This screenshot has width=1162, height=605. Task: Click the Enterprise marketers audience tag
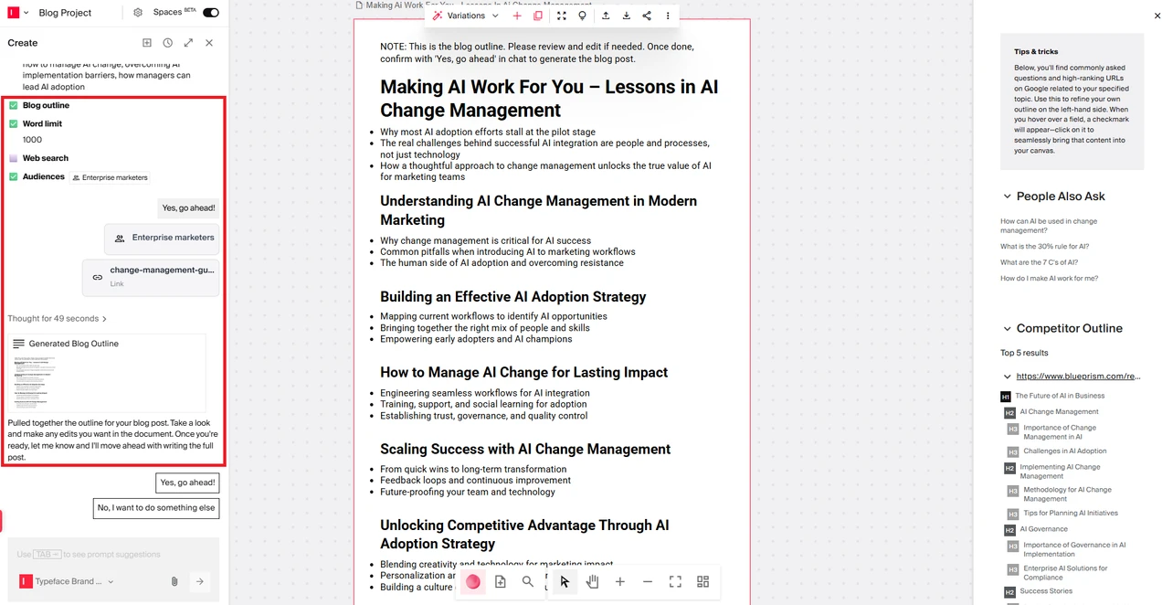tap(110, 177)
